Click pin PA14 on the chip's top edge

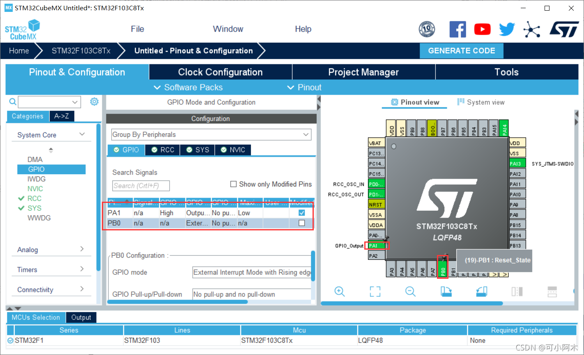tap(504, 128)
